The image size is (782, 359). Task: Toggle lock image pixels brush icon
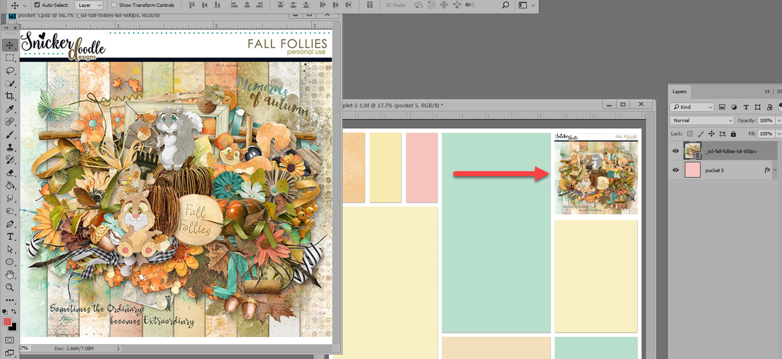coord(701,133)
